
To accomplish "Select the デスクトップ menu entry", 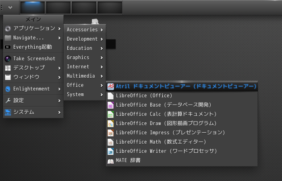I will pyautogui.click(x=33, y=68).
